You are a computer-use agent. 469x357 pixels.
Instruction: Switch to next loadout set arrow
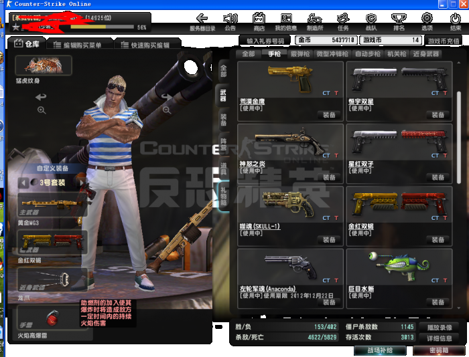[x=80, y=183]
